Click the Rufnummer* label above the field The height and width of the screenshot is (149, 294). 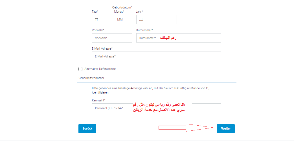pyautogui.click(x=144, y=30)
